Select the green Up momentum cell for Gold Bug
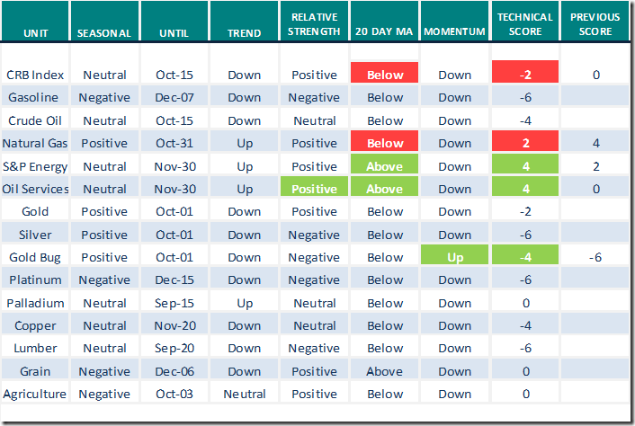The image size is (635, 426). tap(454, 257)
